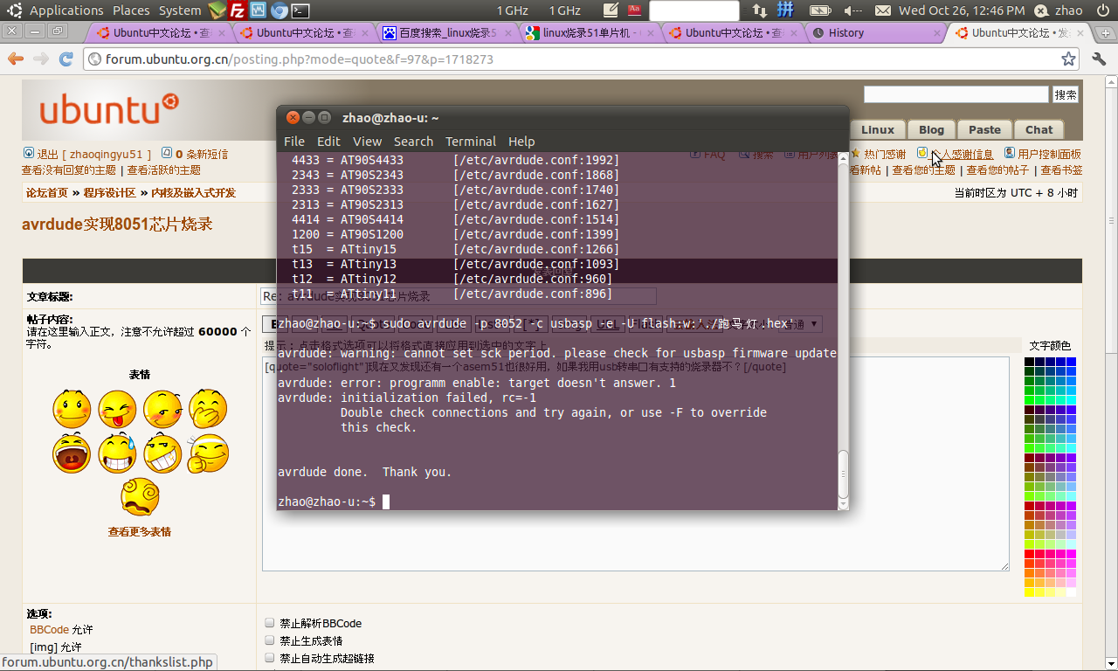Close the History tab

point(938,33)
